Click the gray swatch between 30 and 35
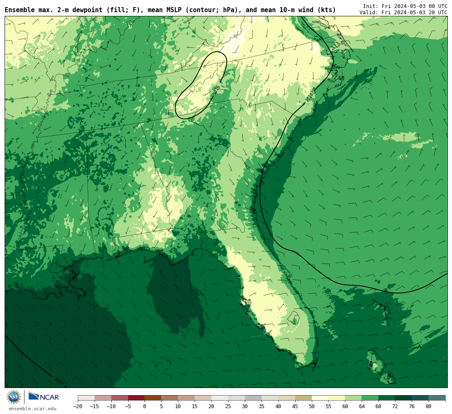452x414 pixels. (x=253, y=398)
